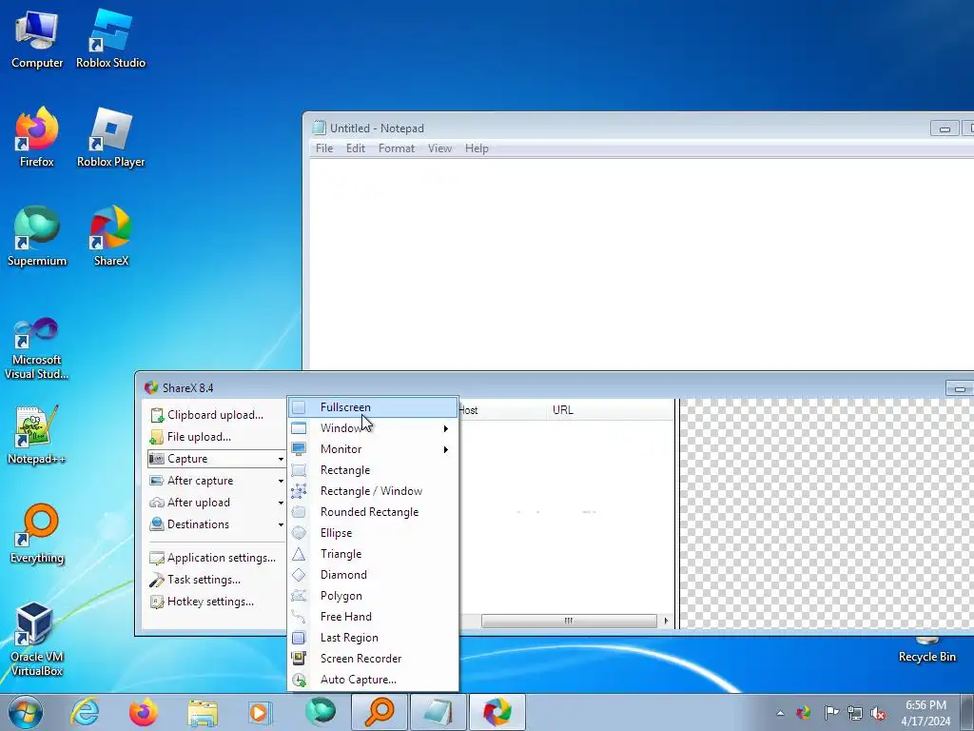Open Application settings... in ShareX
Screen dimensions: 974x731
(x=216, y=558)
